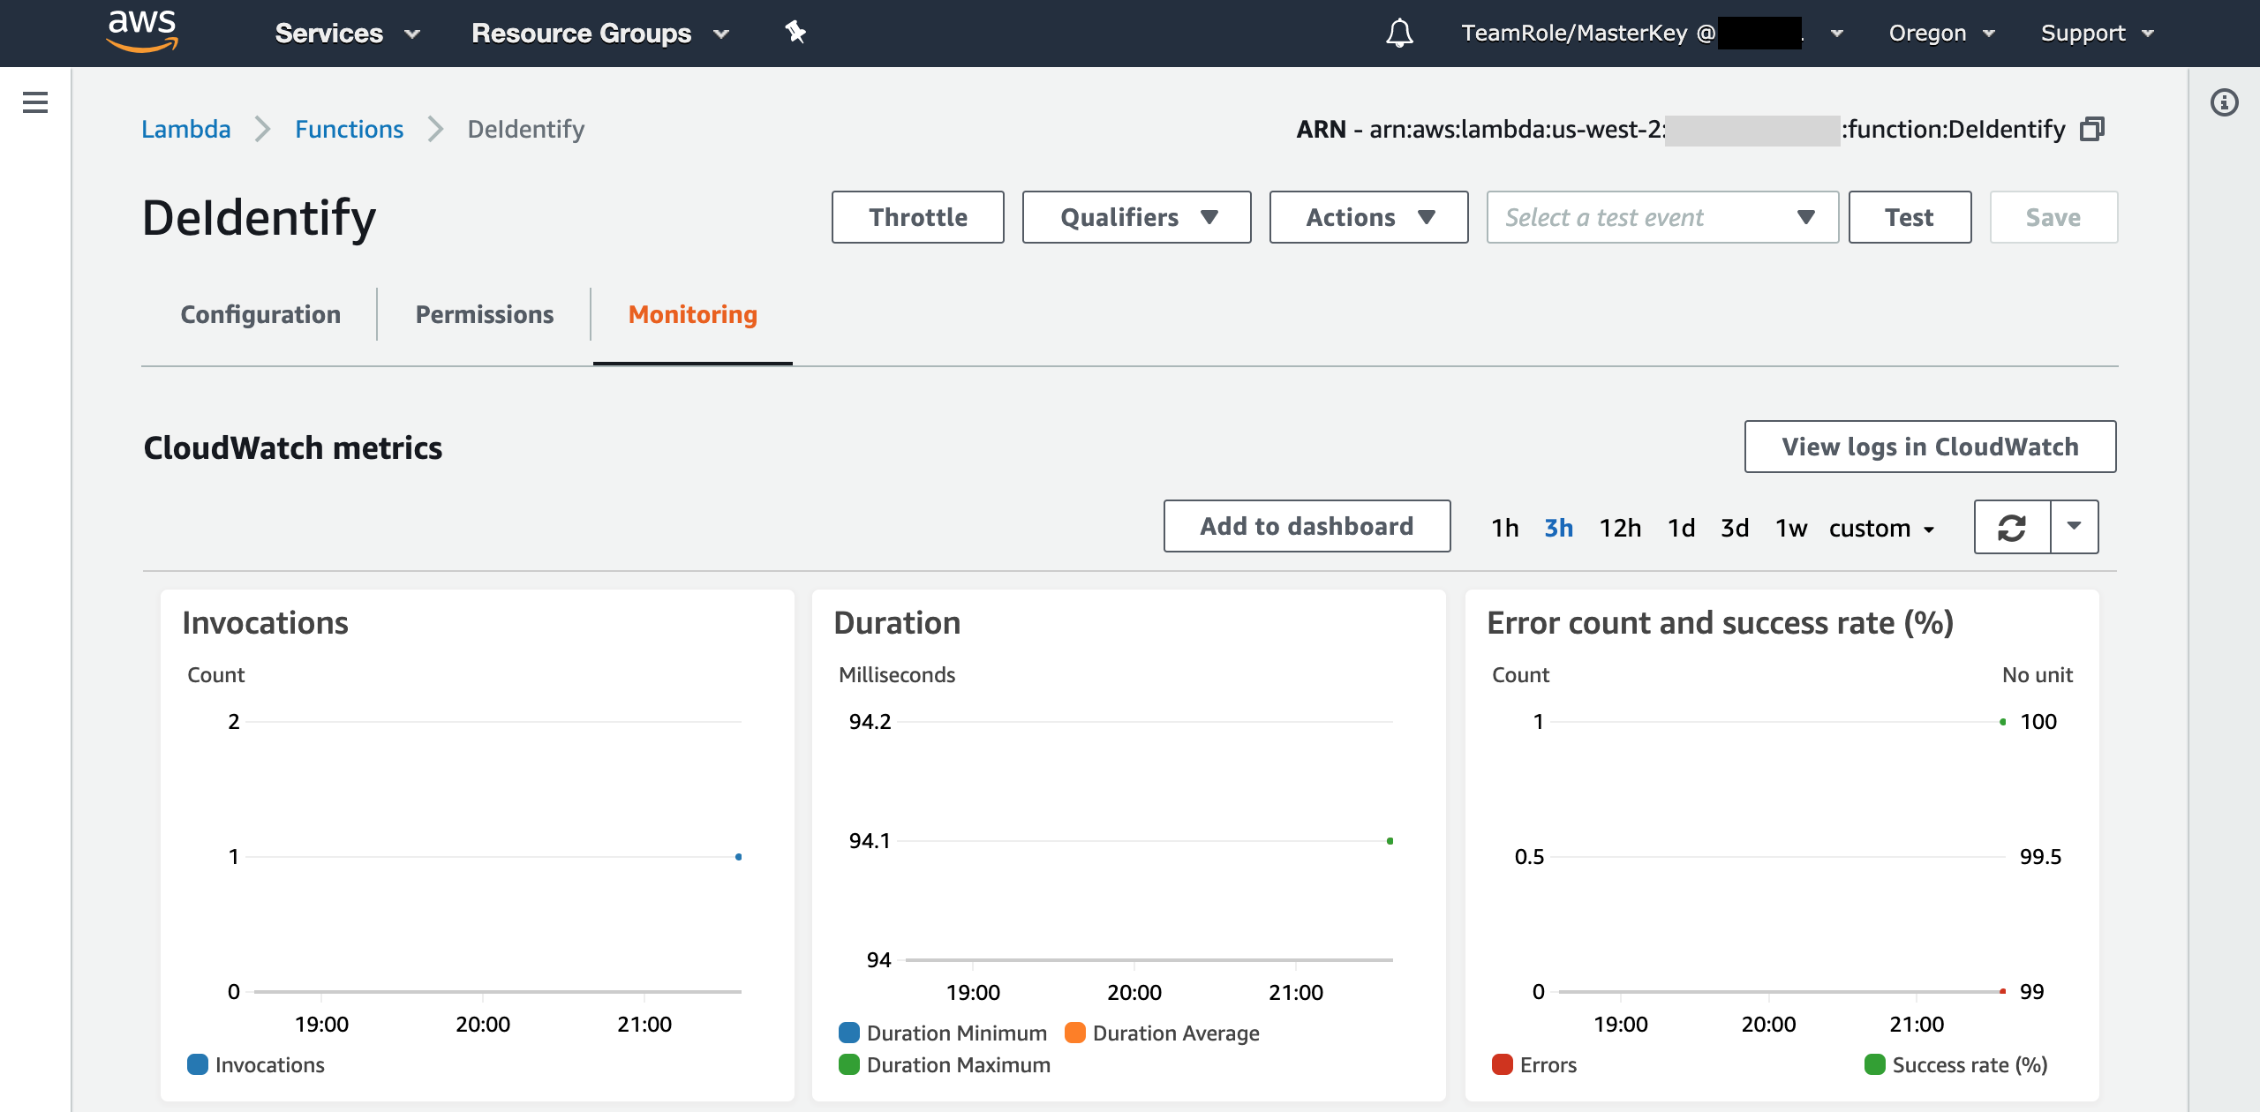Click the Invocations chart title
Image resolution: width=2260 pixels, height=1112 pixels.
coord(265,623)
